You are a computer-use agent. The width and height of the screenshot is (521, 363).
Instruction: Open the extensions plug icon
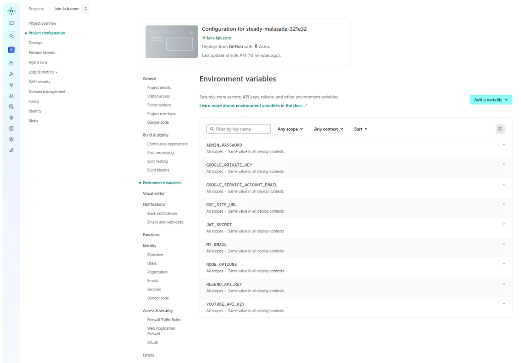[x=11, y=85]
